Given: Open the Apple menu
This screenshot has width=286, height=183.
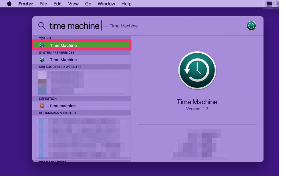Looking at the screenshot, I should click(x=9, y=4).
